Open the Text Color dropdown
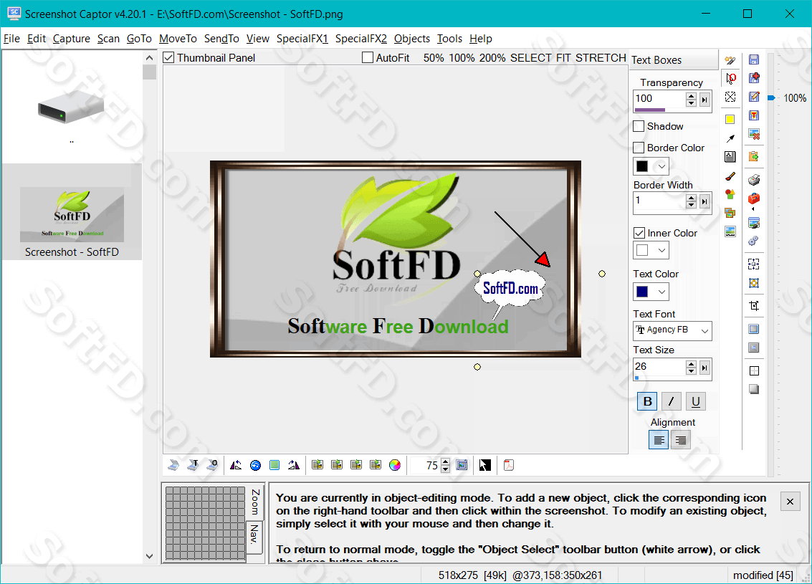Viewport: 812px width, 584px height. (x=661, y=292)
